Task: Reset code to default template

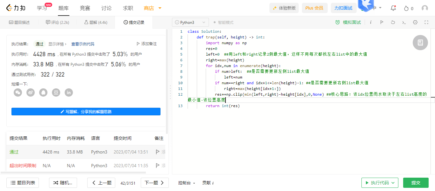Action: (x=393, y=22)
